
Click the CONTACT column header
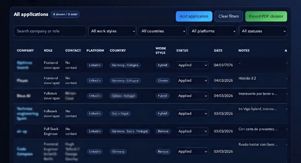click(73, 50)
